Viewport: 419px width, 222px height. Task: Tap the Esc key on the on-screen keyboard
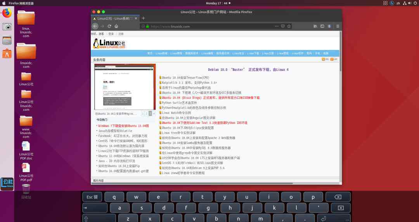point(92,197)
